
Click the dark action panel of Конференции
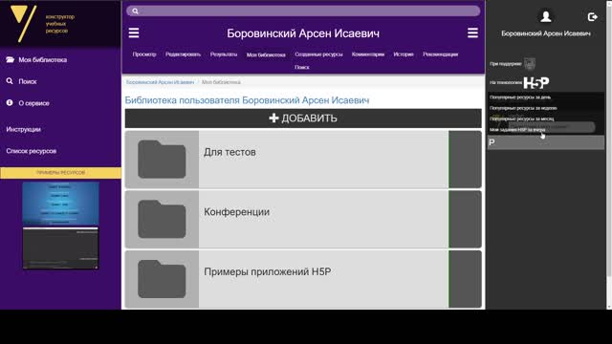coord(465,219)
